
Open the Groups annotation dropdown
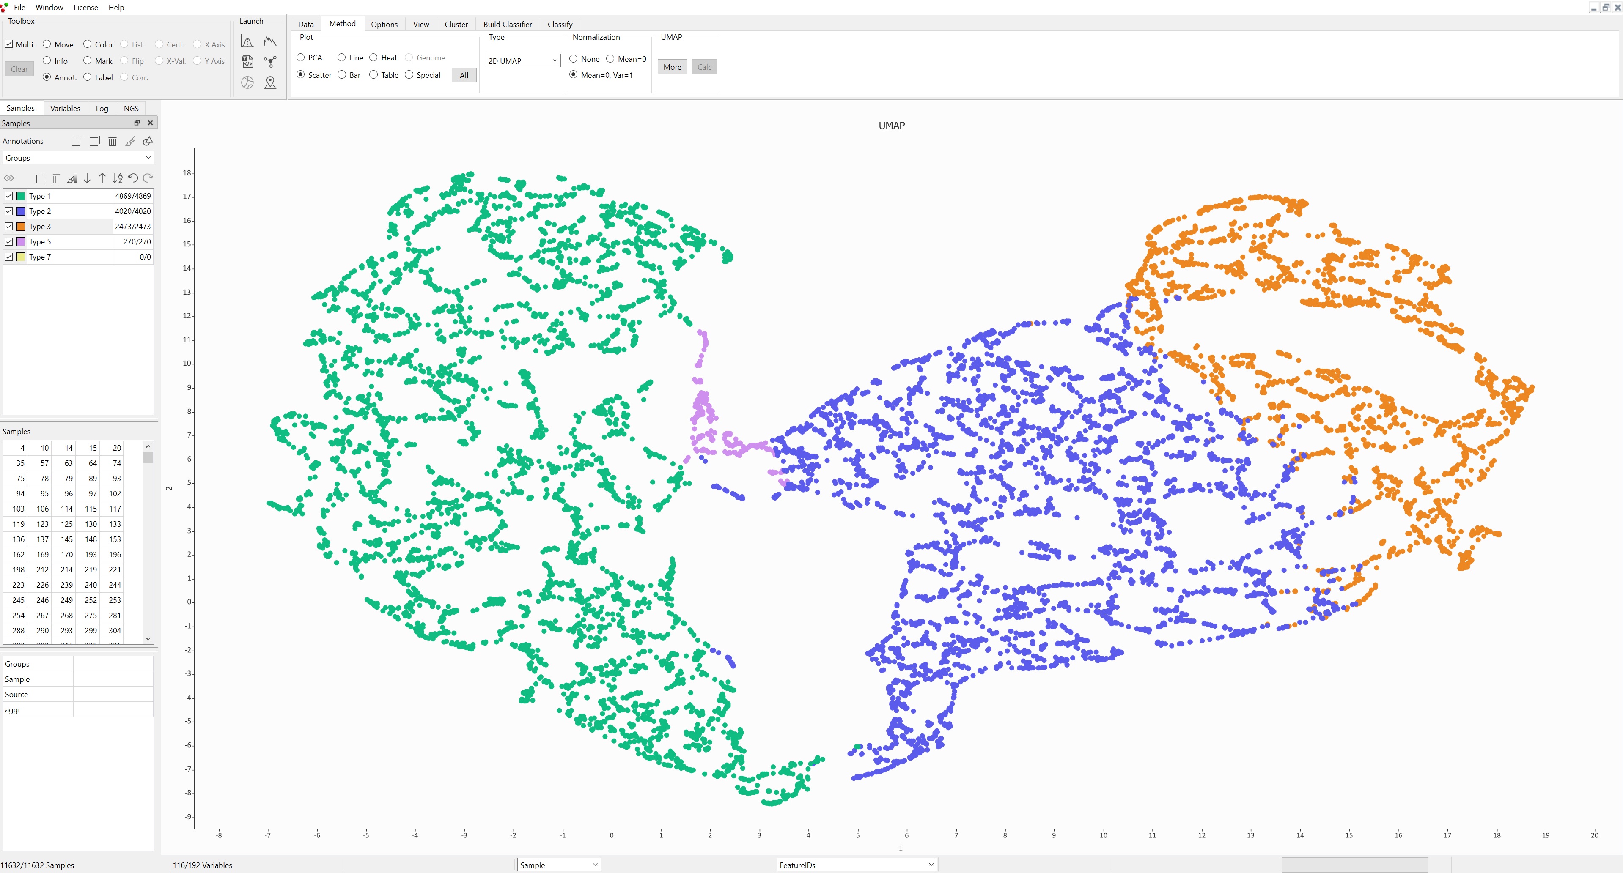(77, 157)
